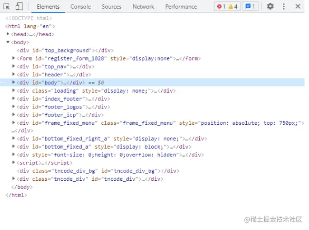
Task: Expand the header div node
Action: click(x=14, y=74)
